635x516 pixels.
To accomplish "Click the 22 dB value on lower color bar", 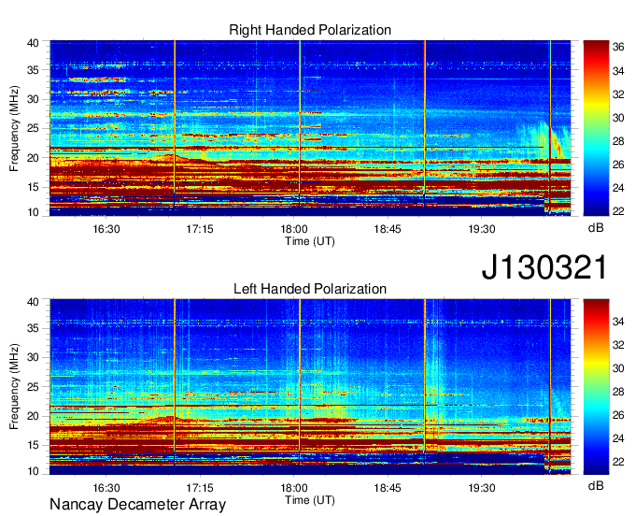I will pyautogui.click(x=618, y=462).
